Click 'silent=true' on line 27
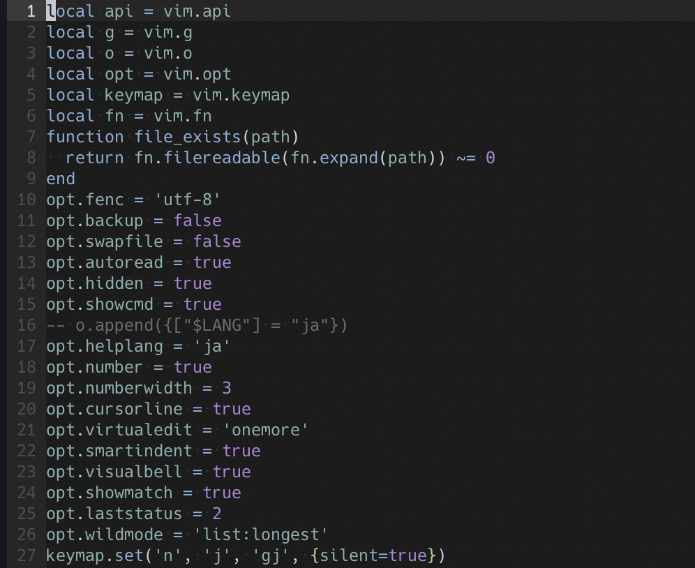 tap(373, 555)
